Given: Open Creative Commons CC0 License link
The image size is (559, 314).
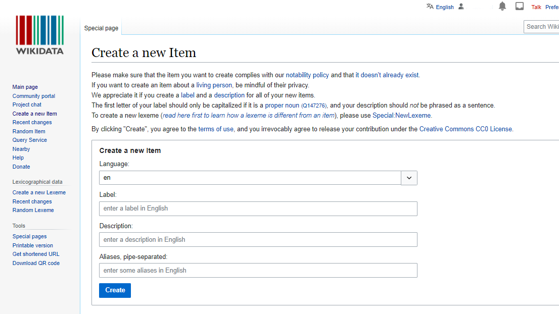Looking at the screenshot, I should pos(465,129).
